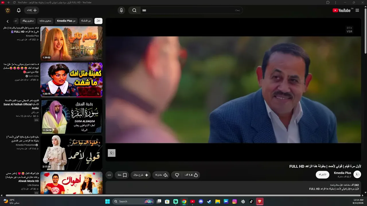Viewport: 367px width, 206px height.
Task: Select the 'الكل' filter chip
Action: point(98,21)
